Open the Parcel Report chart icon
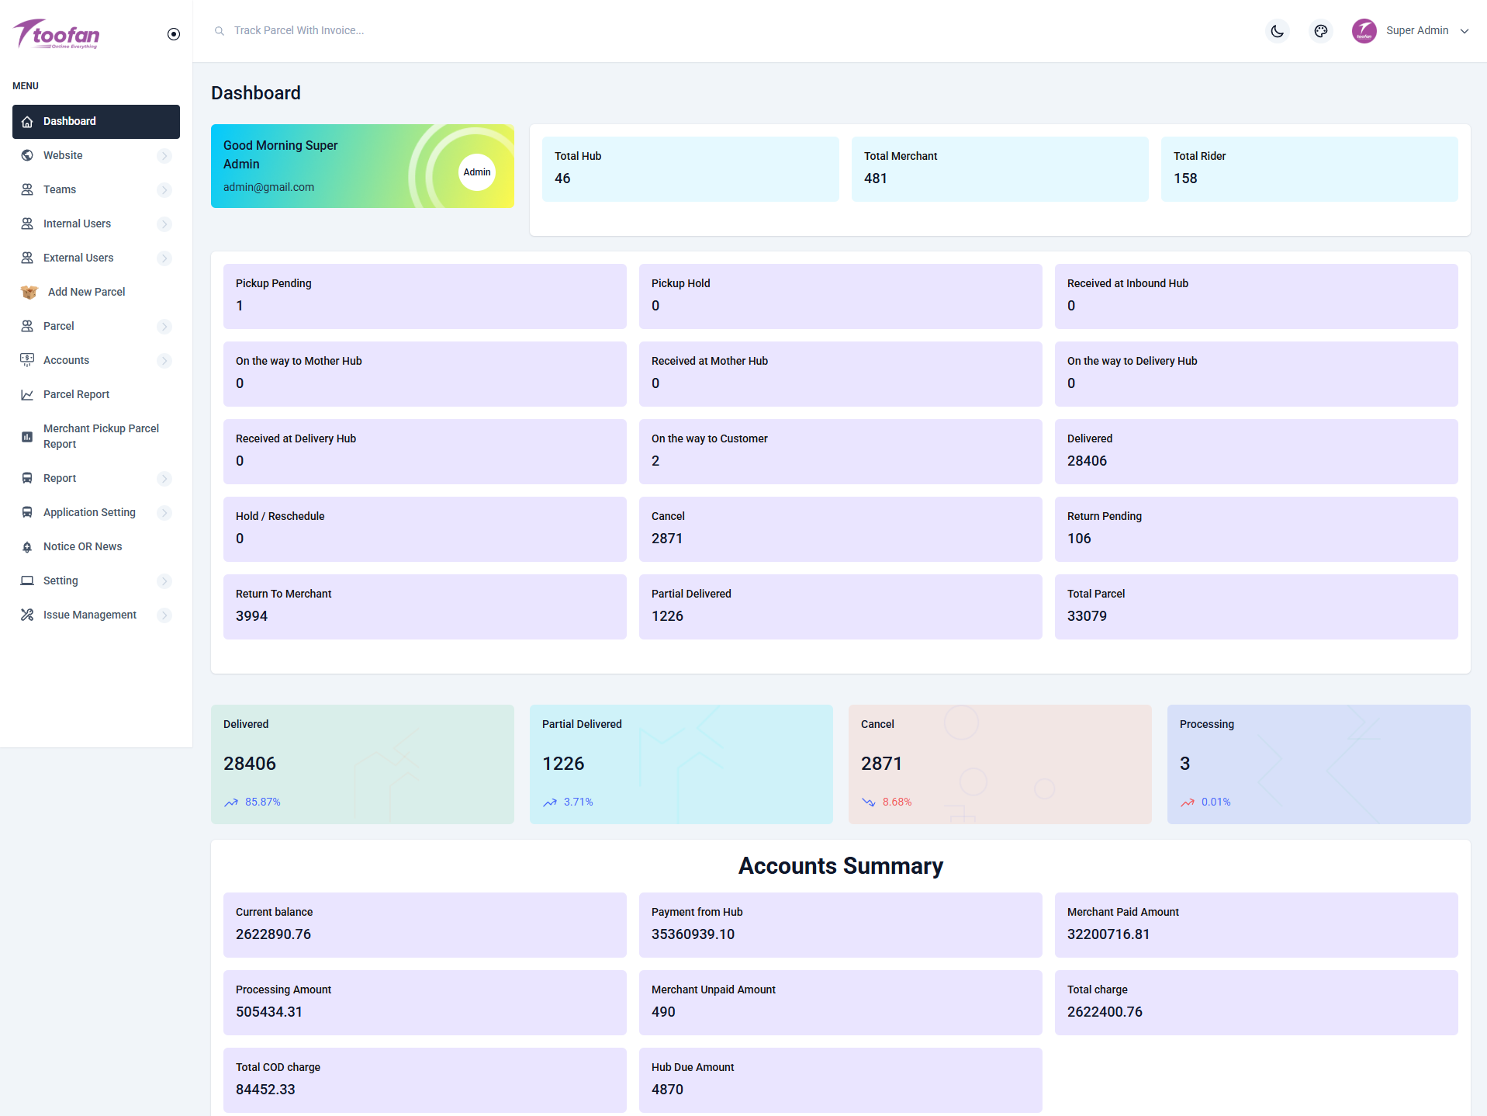 click(x=27, y=394)
